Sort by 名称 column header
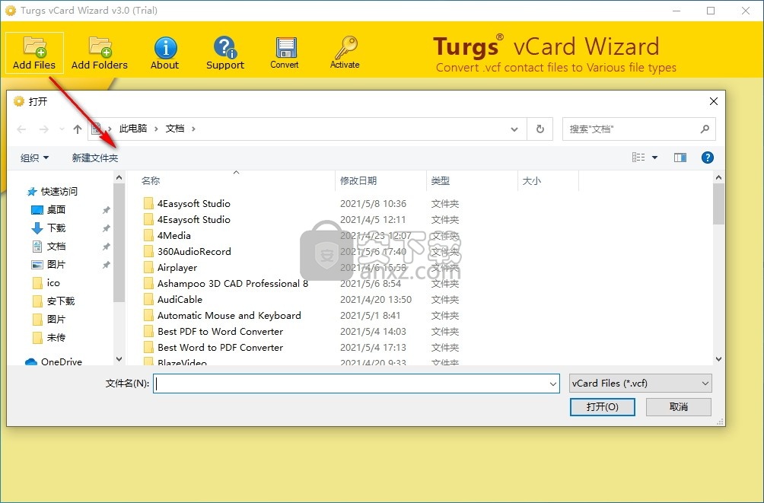 pyautogui.click(x=151, y=181)
